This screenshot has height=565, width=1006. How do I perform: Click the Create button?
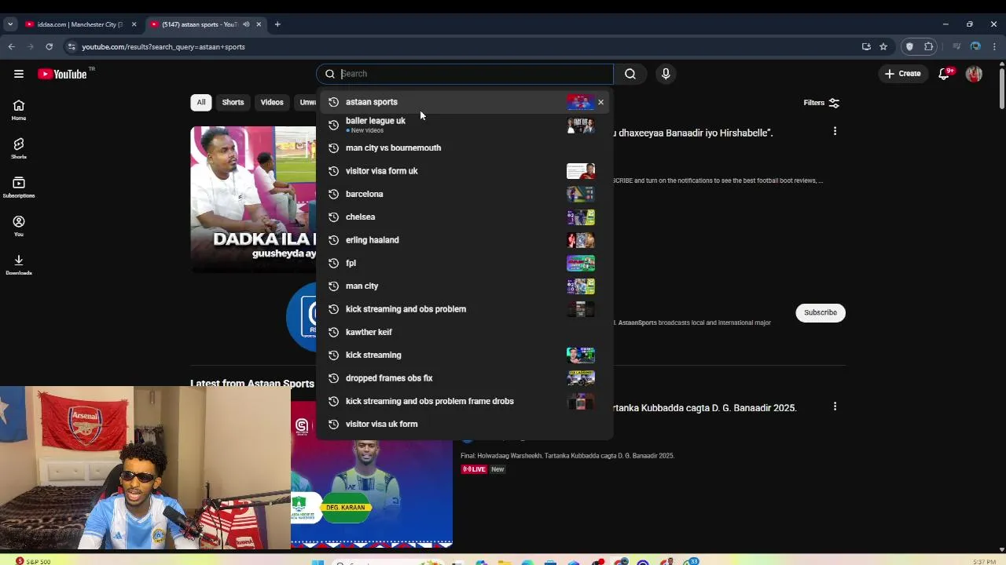tap(902, 74)
